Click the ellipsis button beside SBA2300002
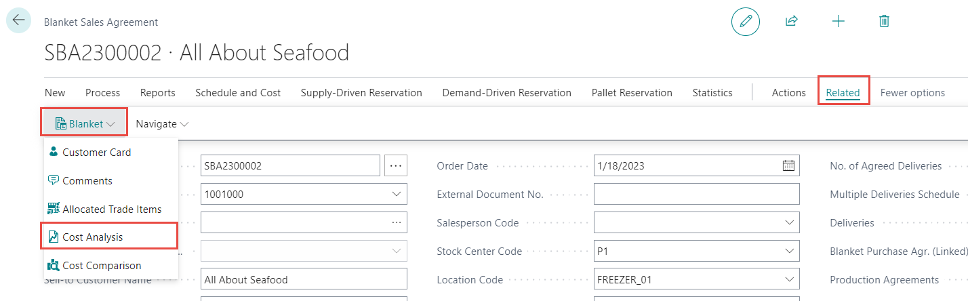The width and height of the screenshot is (968, 301). 396,165
